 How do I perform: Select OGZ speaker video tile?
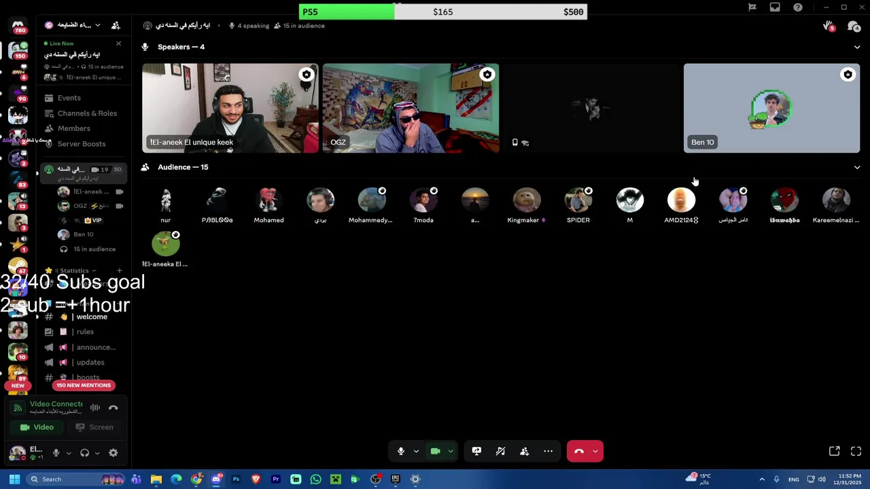coord(411,108)
